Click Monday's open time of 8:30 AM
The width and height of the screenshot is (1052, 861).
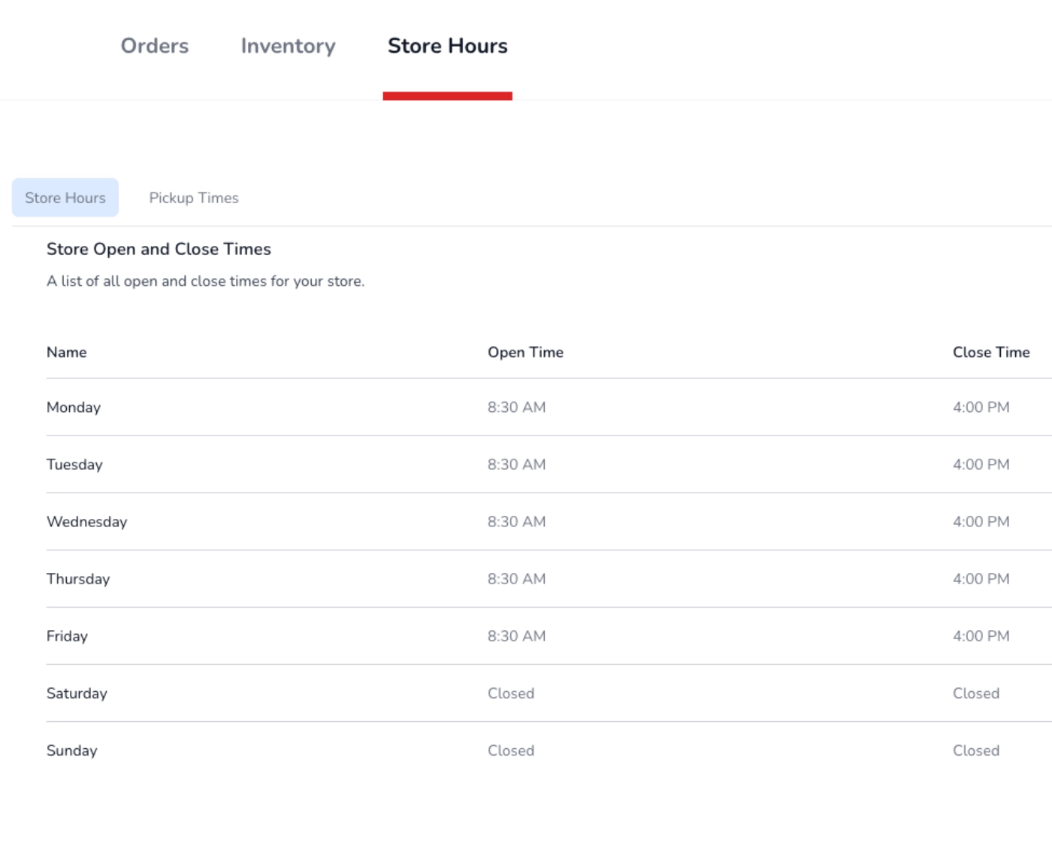click(515, 407)
